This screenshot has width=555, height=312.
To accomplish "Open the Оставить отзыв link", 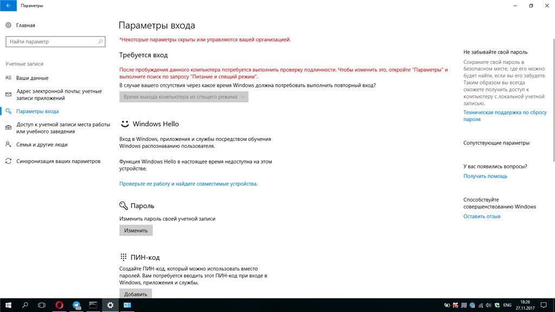I will [x=482, y=216].
